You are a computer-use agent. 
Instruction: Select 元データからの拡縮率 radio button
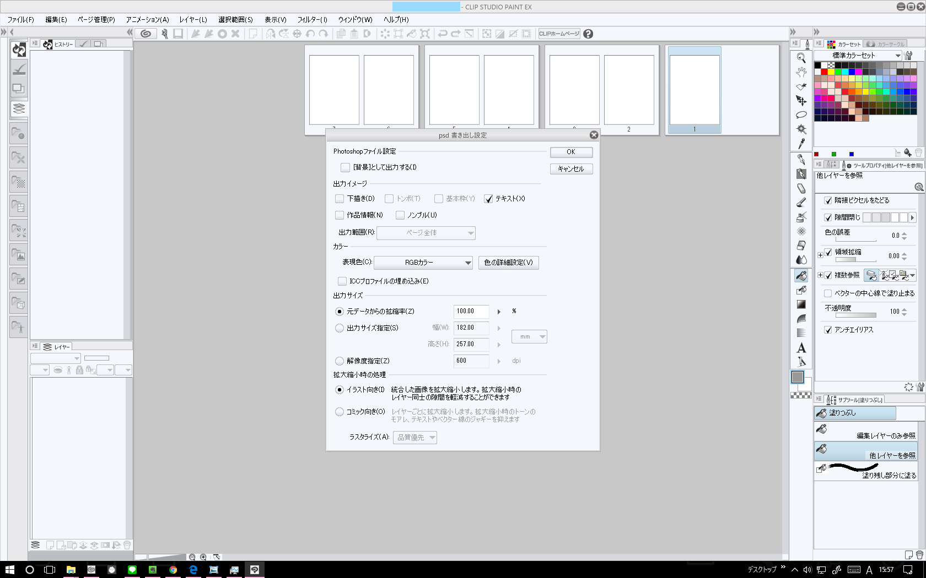(340, 312)
